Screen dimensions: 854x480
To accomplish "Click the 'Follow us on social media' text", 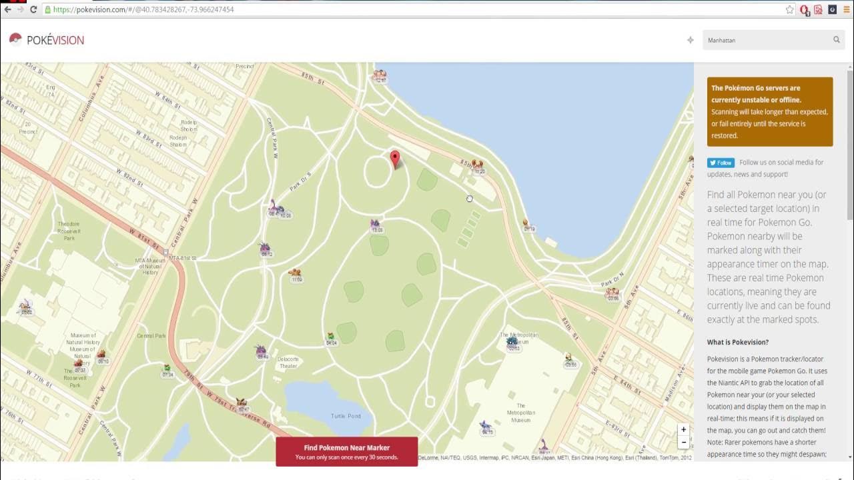I will click(x=781, y=162).
